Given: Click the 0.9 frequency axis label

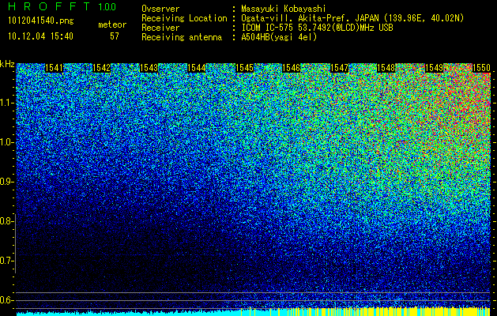Looking at the screenshot, I should click(x=6, y=182).
